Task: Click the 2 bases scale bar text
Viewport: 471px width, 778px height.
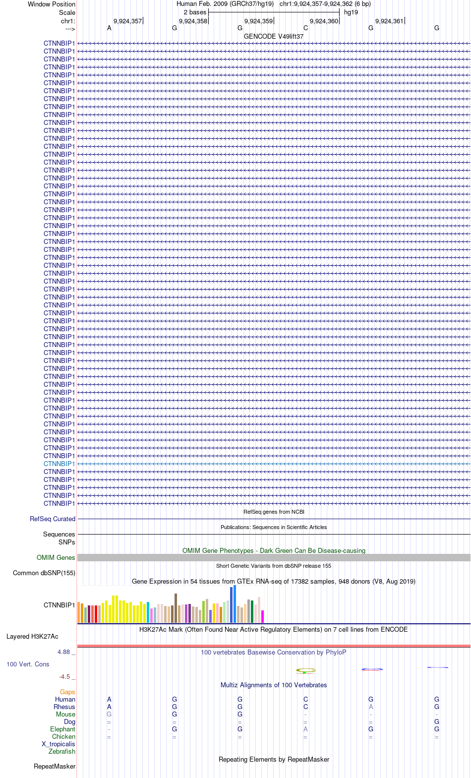Action: coord(195,12)
